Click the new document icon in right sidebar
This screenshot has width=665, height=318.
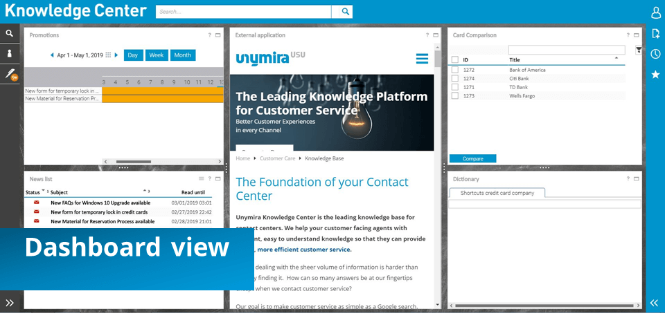656,33
